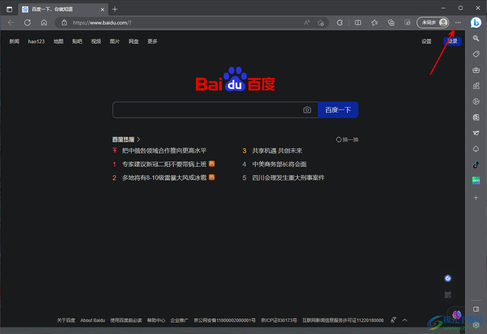Viewport: 487px width, 334px height.
Task: Open the 设置 dropdown
Action: (426, 41)
